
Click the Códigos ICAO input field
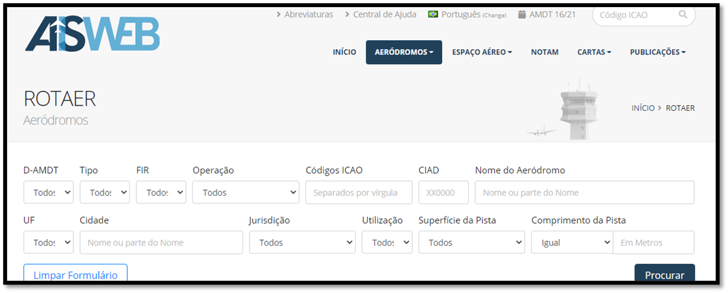point(359,193)
